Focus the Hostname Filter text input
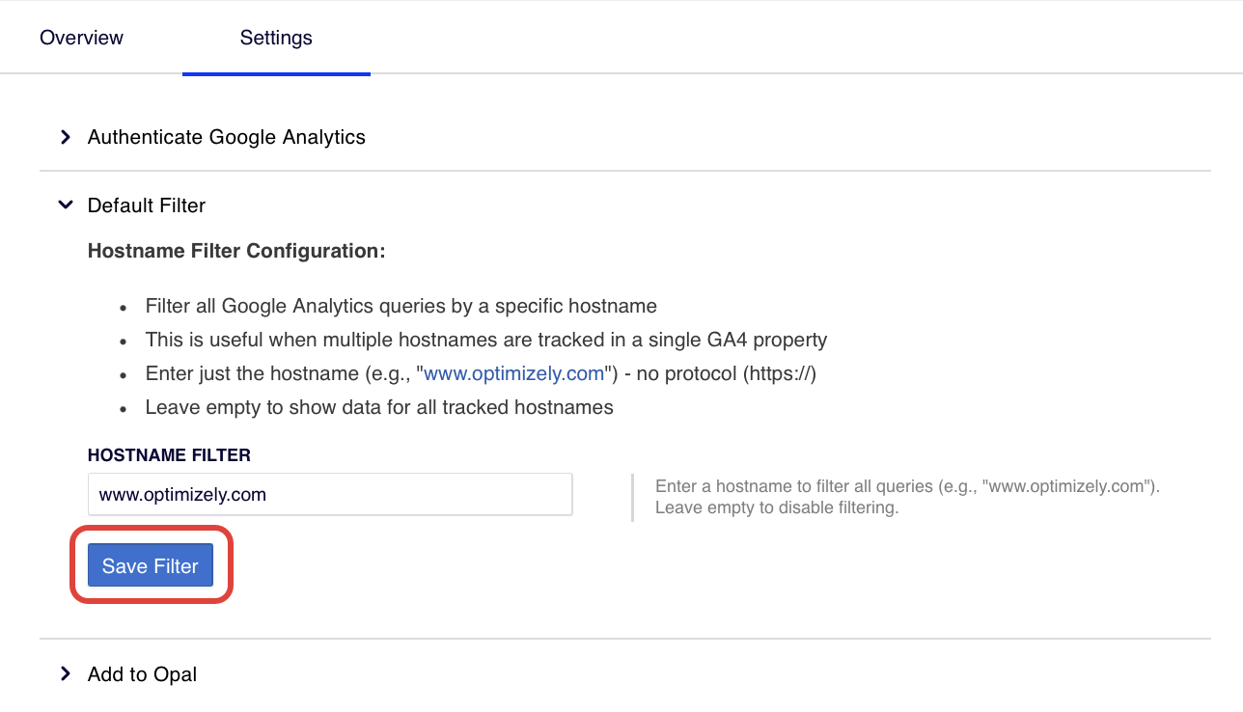 330,495
